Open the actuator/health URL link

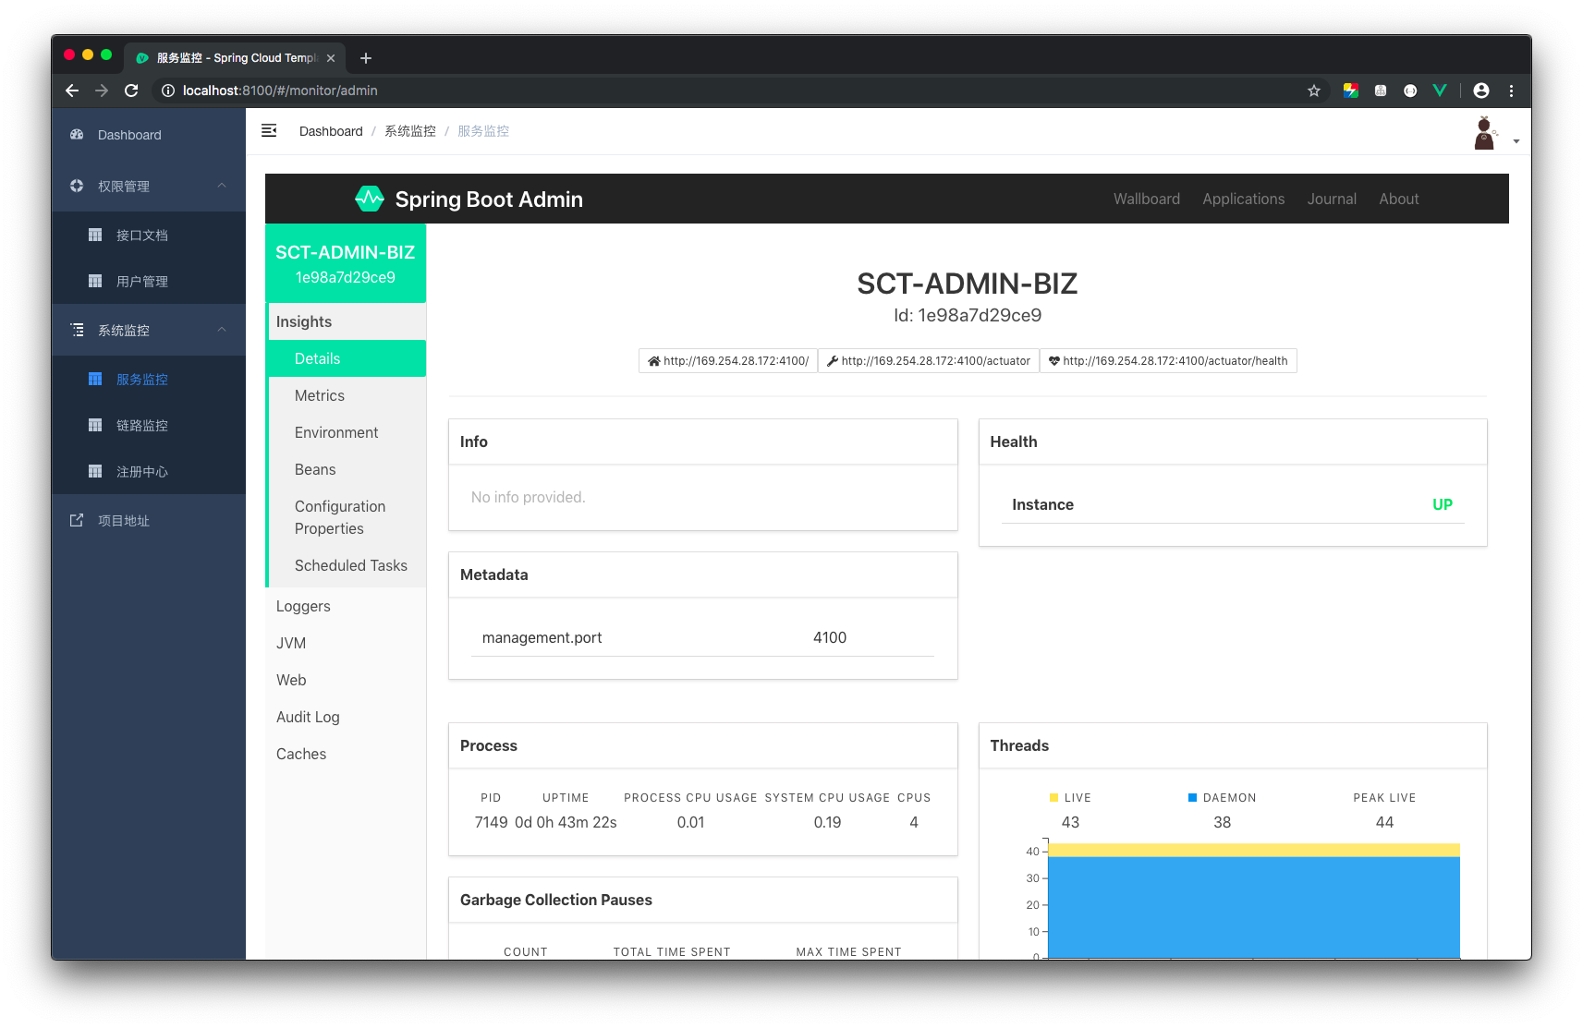pos(1168,361)
